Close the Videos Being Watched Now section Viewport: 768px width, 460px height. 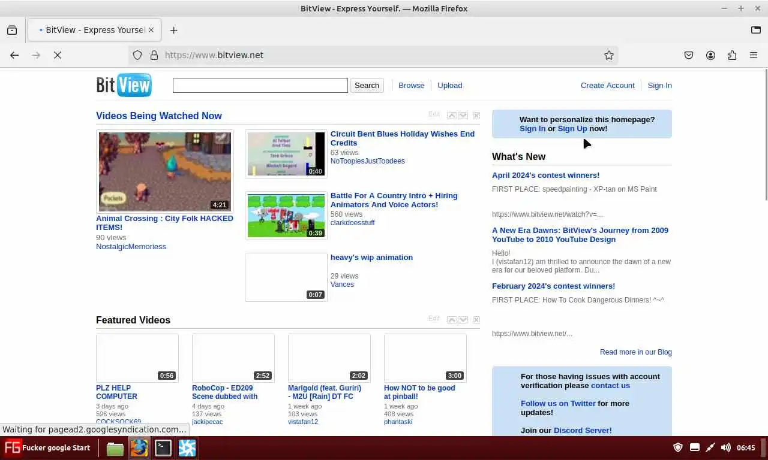476,116
